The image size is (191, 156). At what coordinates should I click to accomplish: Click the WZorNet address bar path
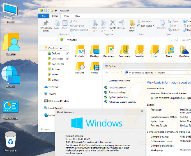tap(72, 40)
